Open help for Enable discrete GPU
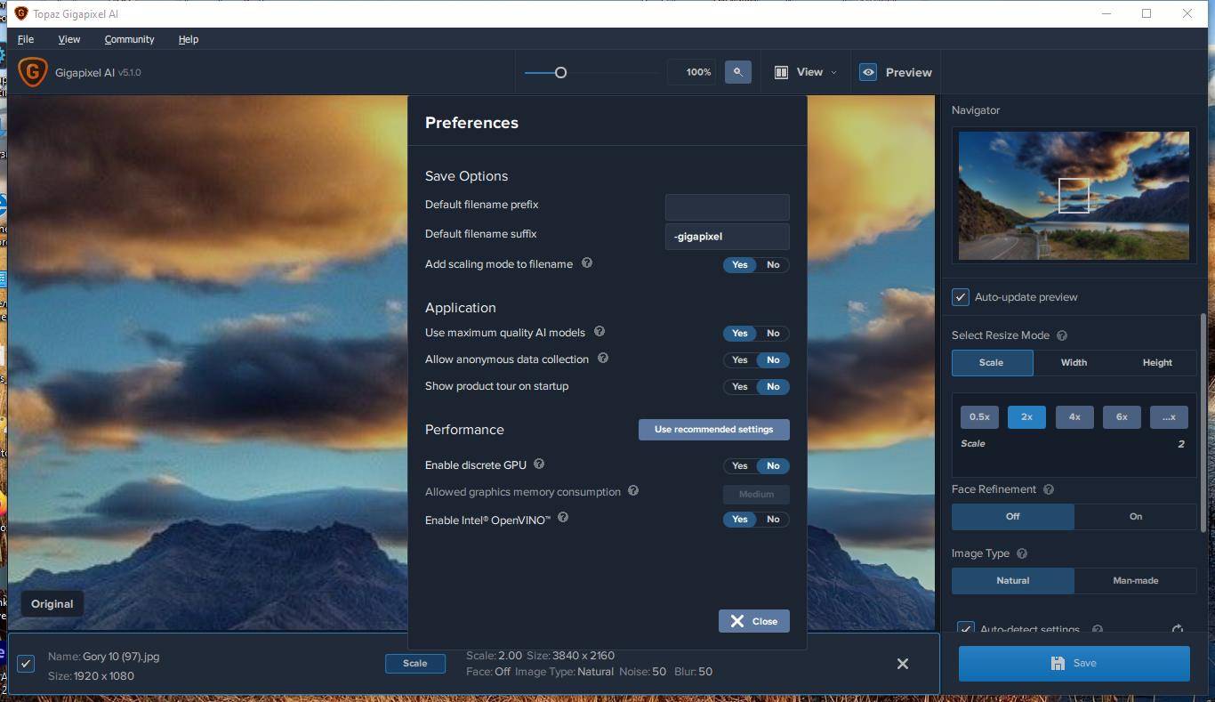 pyautogui.click(x=539, y=464)
